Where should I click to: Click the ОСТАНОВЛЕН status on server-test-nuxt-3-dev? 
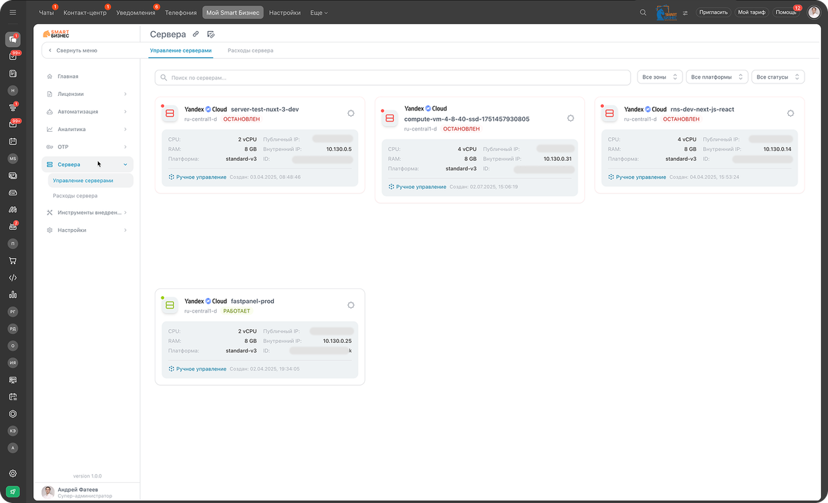click(x=241, y=119)
